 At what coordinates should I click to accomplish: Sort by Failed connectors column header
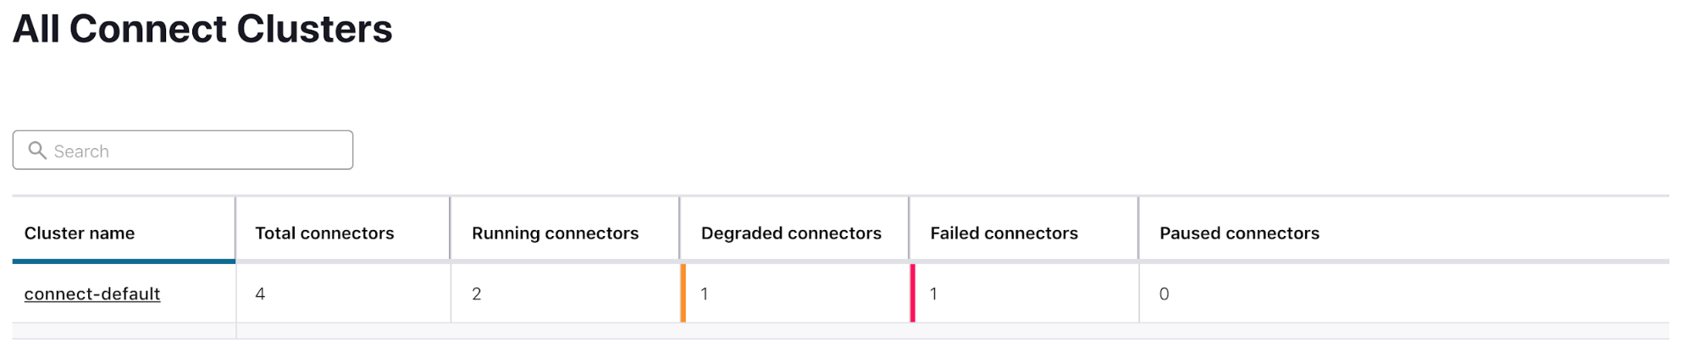[1004, 233]
